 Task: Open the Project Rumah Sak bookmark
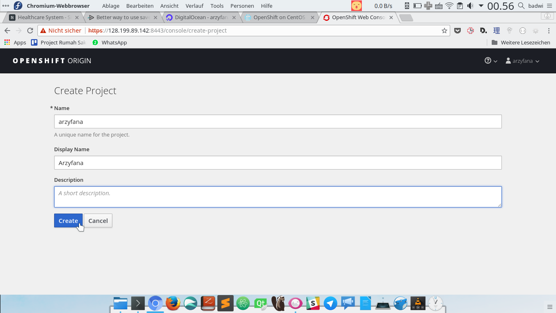coord(59,42)
